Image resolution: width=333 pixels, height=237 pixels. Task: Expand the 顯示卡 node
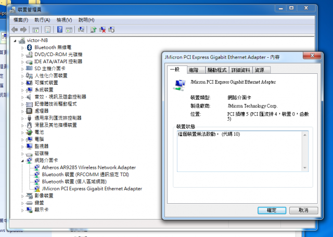coord(22,210)
